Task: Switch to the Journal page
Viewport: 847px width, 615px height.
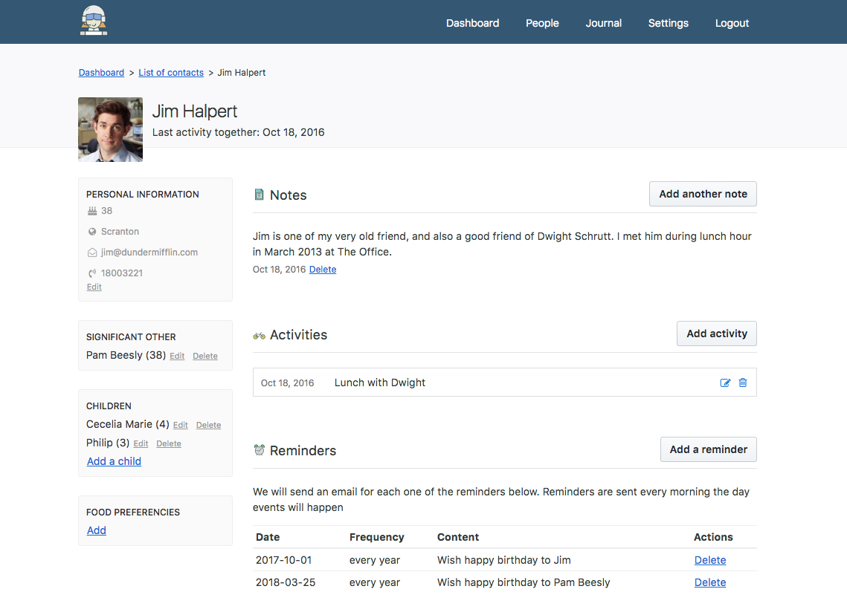Action: pyautogui.click(x=603, y=23)
